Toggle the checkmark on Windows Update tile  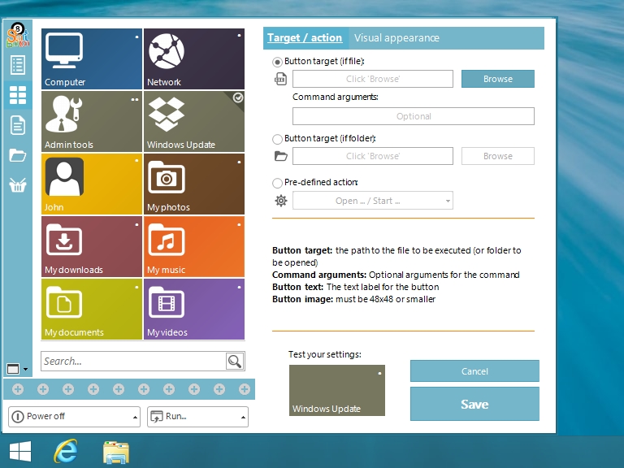coord(238,97)
